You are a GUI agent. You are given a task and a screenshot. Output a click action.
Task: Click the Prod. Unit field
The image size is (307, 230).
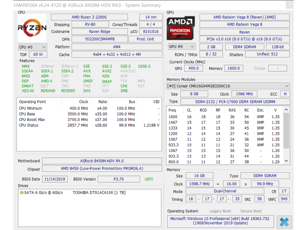146,39
